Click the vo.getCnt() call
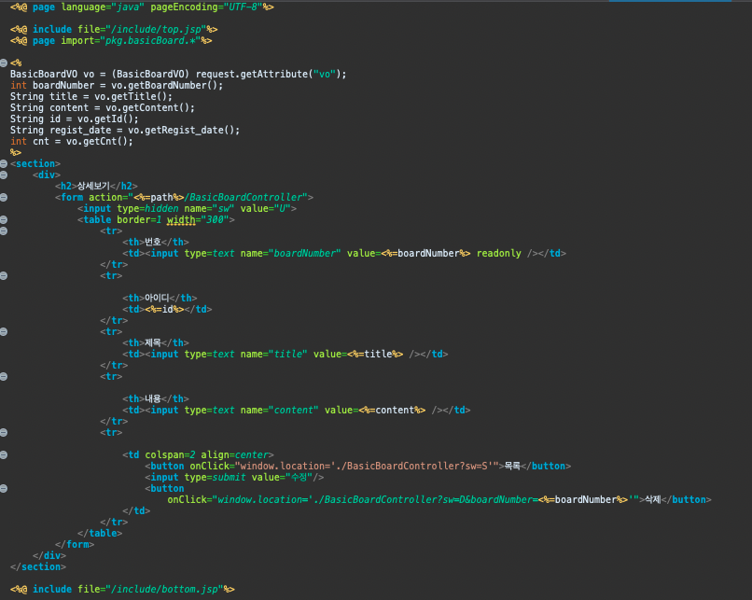752x600 pixels. (96, 142)
